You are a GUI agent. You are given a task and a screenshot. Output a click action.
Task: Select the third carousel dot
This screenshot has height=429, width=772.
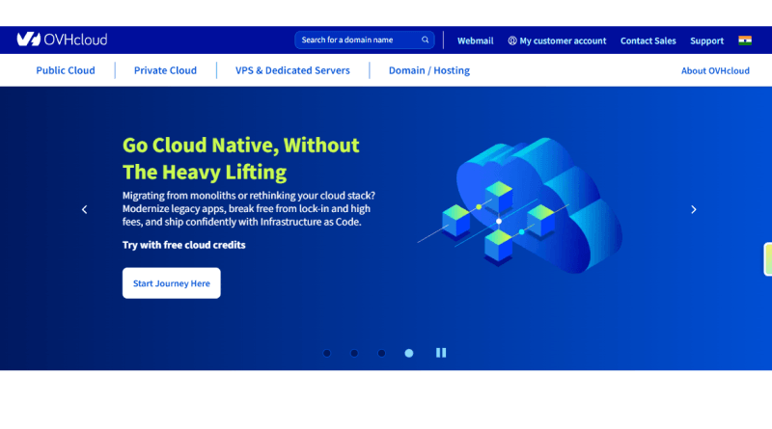(x=381, y=353)
